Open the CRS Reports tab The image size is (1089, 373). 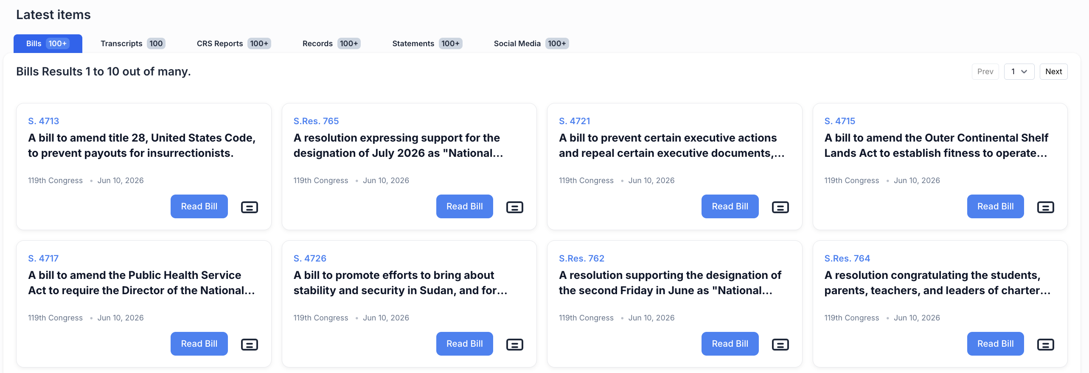pyautogui.click(x=233, y=44)
